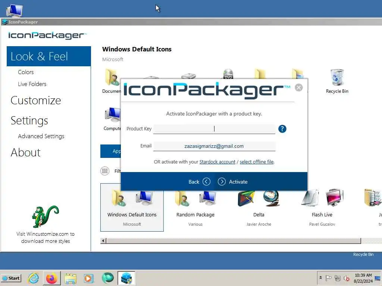Select Live Folders in the sidebar
The width and height of the screenshot is (382, 286).
pos(32,84)
